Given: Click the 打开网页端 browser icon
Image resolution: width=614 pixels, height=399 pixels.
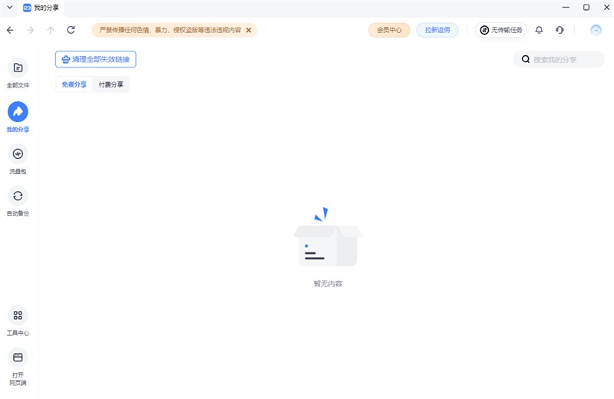Looking at the screenshot, I should (x=18, y=357).
